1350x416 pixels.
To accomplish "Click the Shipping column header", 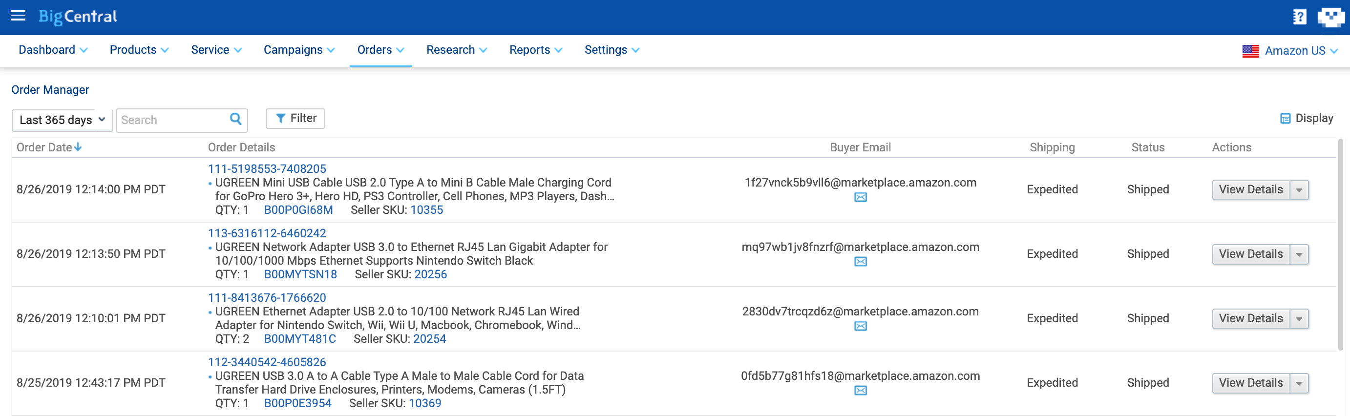I will coord(1052,147).
